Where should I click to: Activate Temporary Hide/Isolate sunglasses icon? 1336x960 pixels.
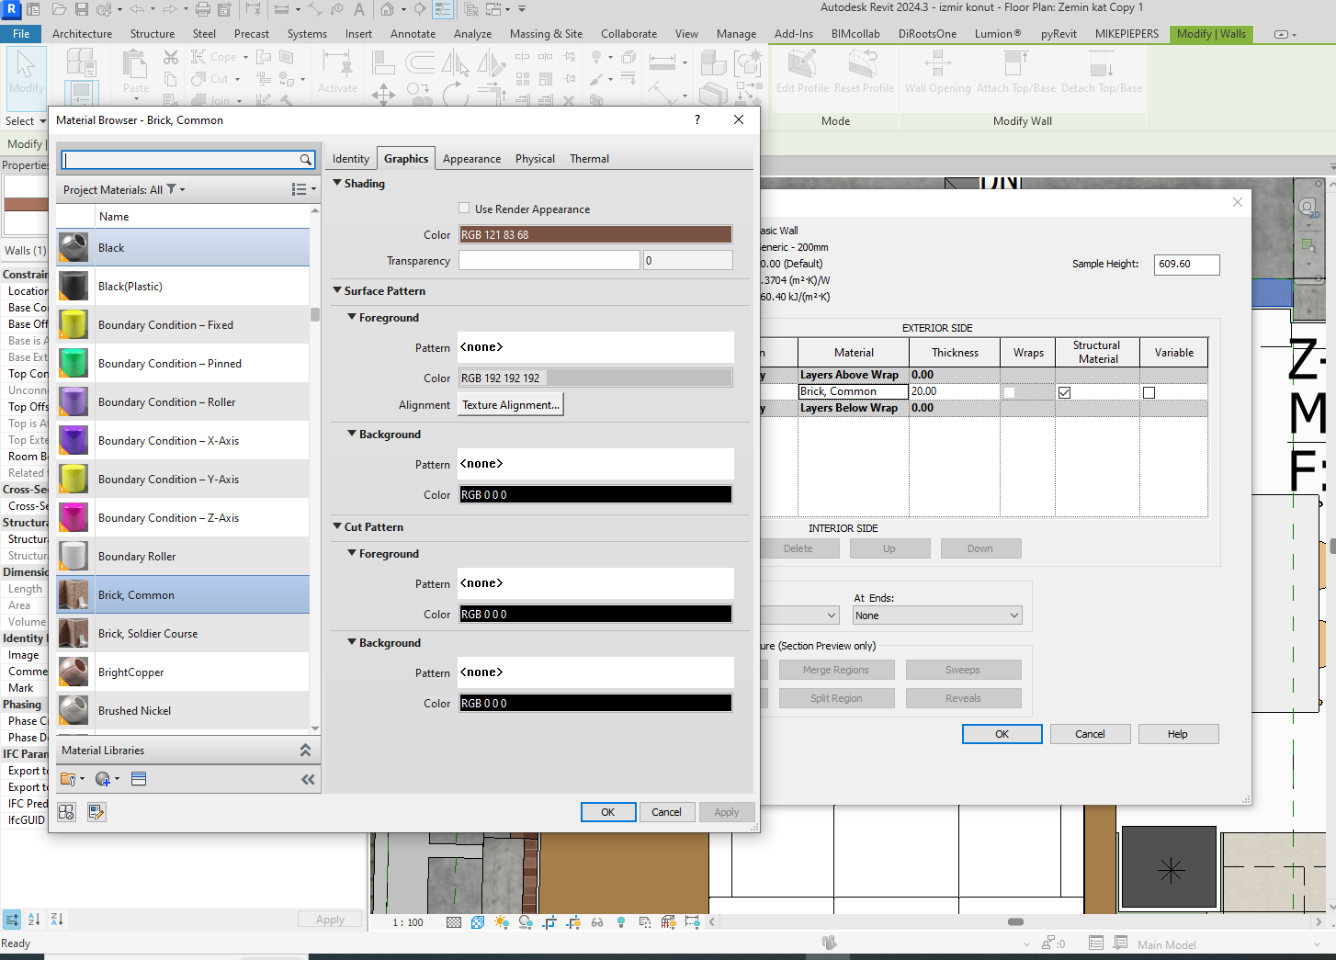pos(596,921)
